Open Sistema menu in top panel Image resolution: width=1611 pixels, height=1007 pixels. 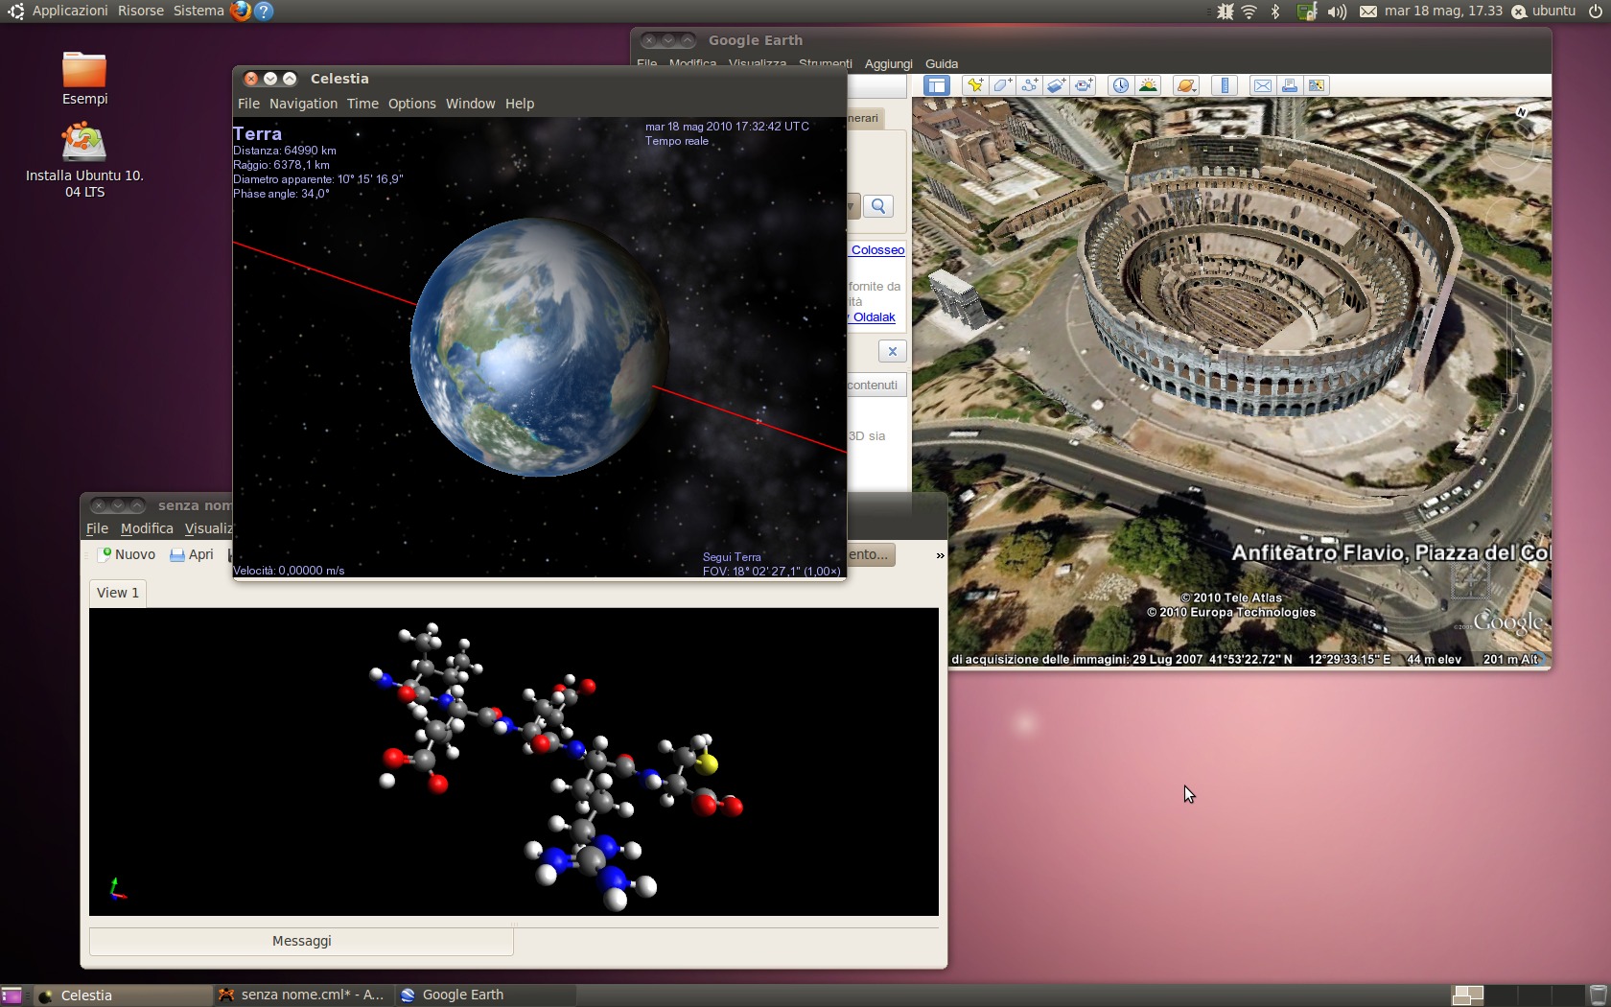pyautogui.click(x=198, y=11)
